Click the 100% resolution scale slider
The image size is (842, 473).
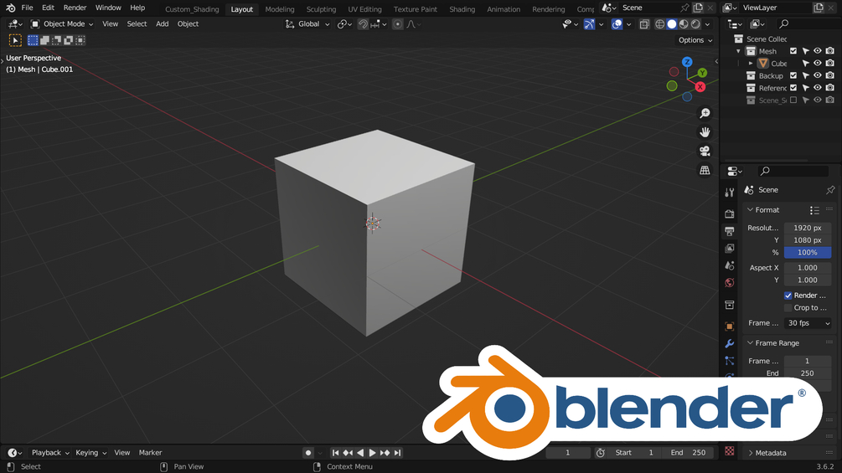click(807, 253)
